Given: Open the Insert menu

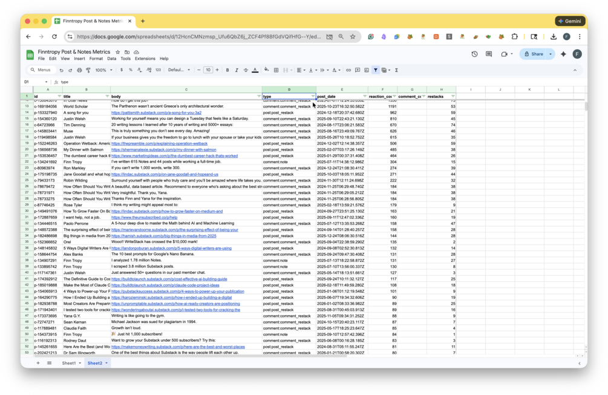Looking at the screenshot, I should [x=79, y=59].
